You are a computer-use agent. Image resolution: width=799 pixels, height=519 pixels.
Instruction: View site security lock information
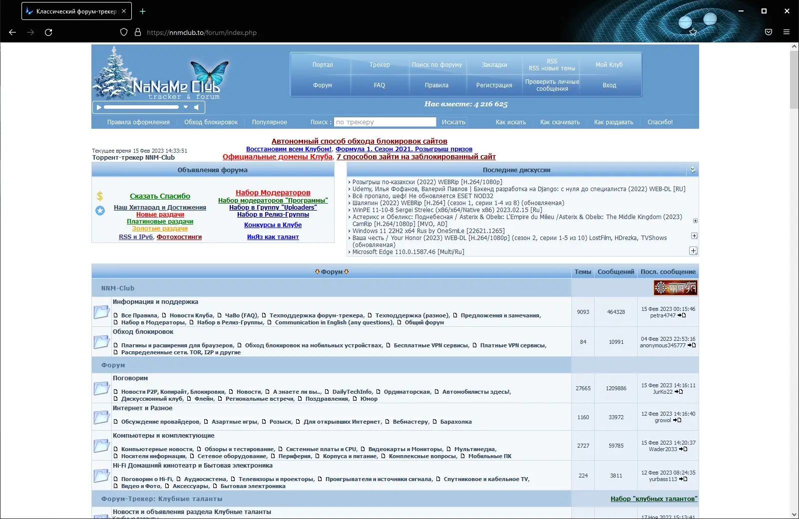tap(138, 32)
